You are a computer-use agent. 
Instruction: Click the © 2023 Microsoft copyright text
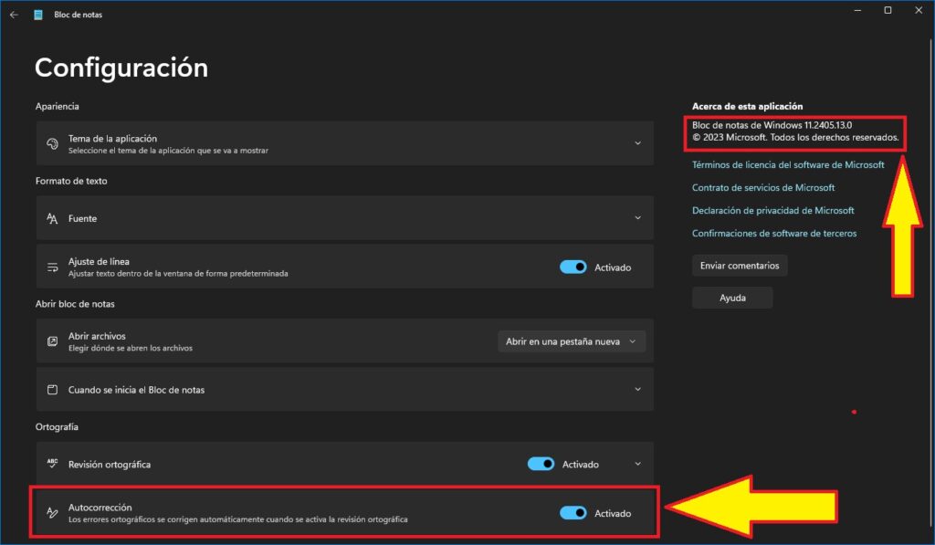coord(795,137)
